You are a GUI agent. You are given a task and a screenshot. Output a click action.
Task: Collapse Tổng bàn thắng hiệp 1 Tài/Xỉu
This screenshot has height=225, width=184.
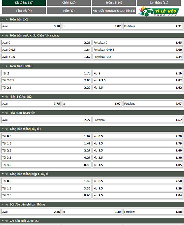(3, 174)
